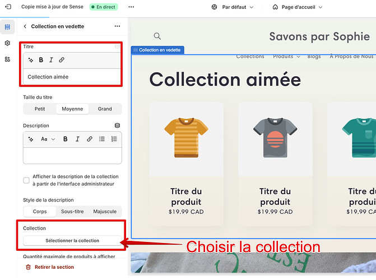The width and height of the screenshot is (376, 280).
Task: Click the home icon beside Page d'accueil
Action: 275,7
